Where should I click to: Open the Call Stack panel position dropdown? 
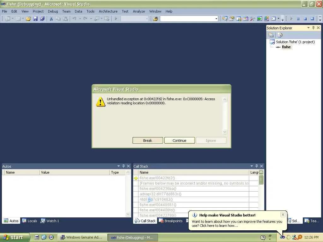(251, 166)
